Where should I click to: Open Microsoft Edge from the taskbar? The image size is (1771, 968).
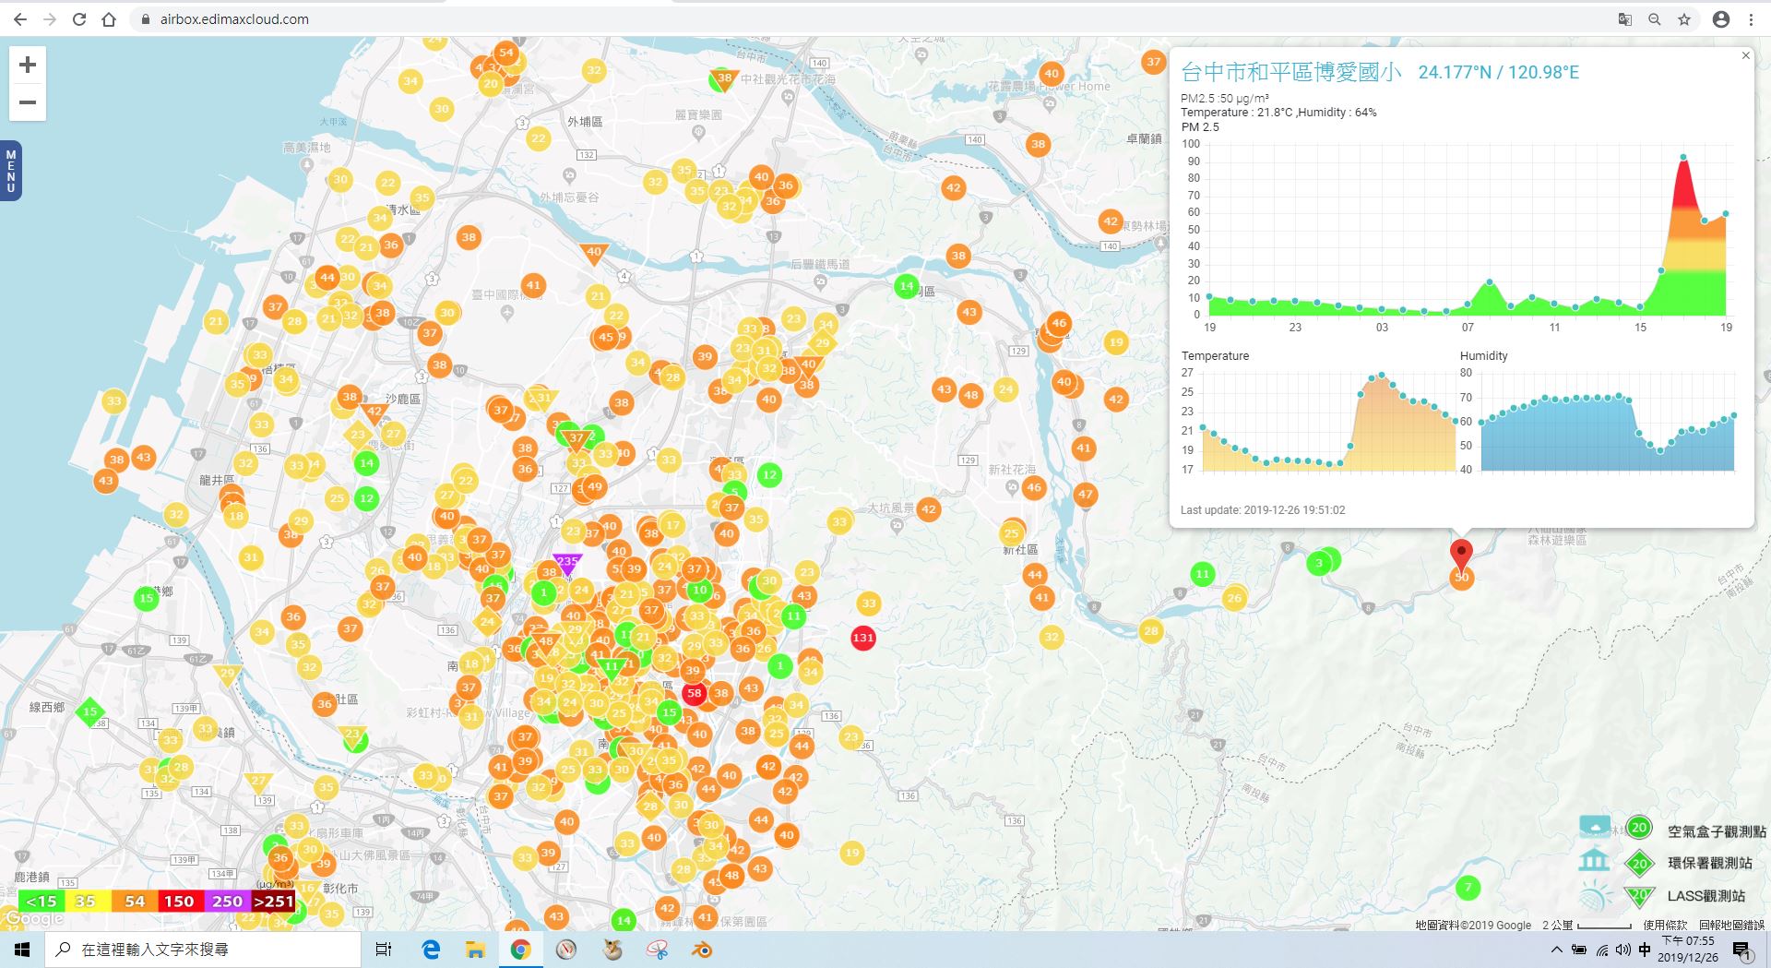431,950
